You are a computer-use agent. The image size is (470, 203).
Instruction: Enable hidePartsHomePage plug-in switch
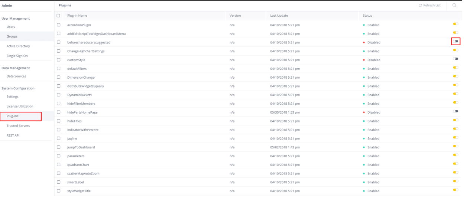(x=456, y=111)
